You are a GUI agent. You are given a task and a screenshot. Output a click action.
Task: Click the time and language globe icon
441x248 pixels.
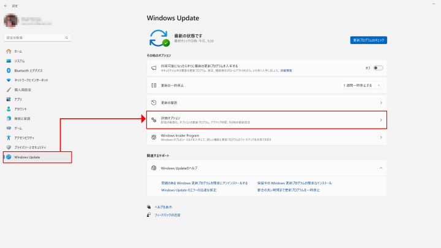tap(9, 118)
